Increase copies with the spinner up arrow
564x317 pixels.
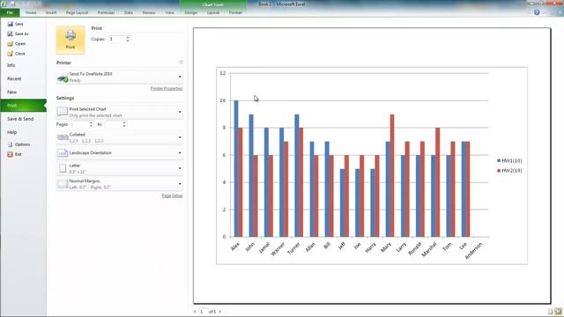(x=128, y=37)
